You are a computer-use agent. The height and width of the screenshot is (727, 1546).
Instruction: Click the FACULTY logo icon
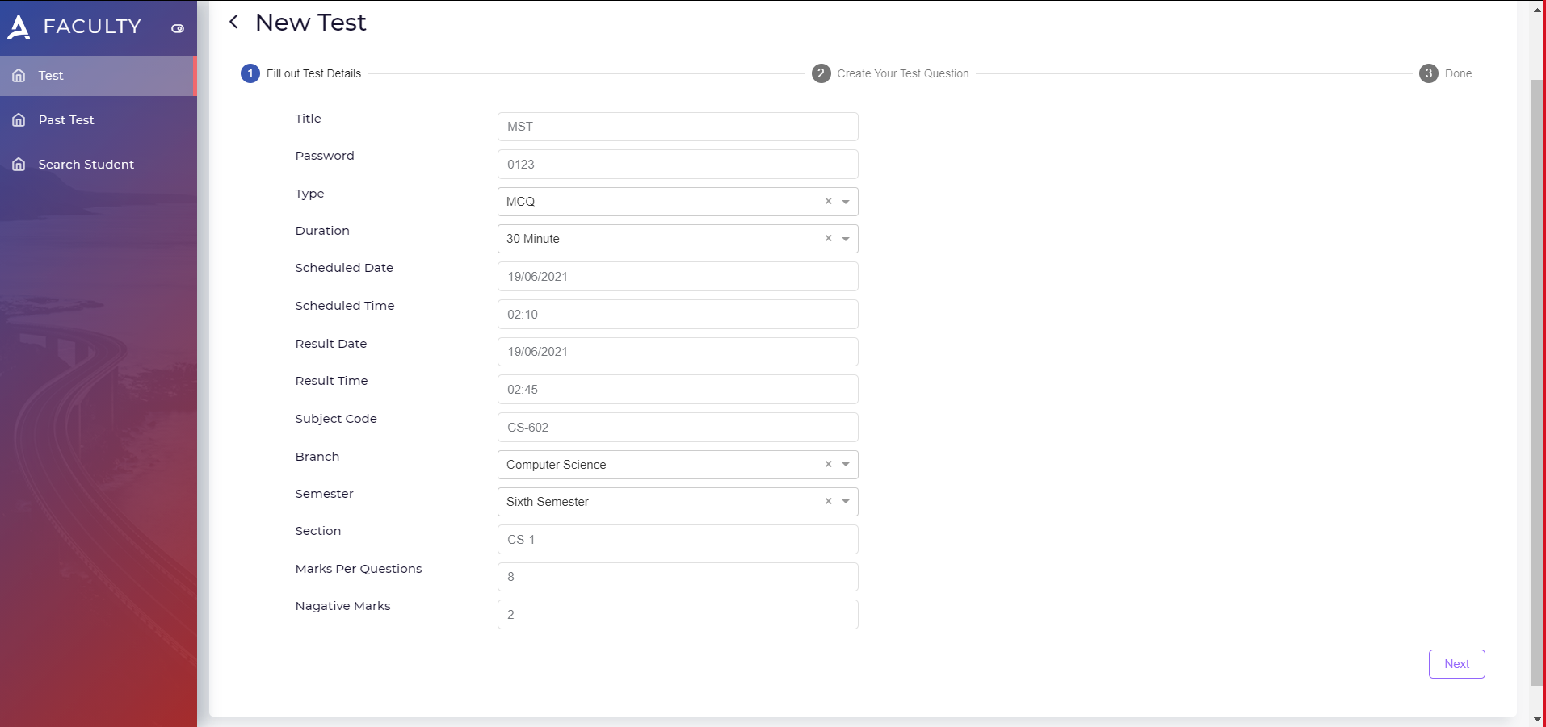tap(19, 27)
